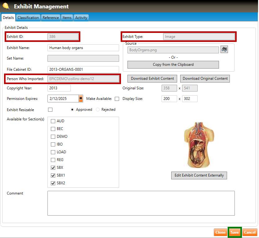Image resolution: width=259 pixels, height=238 pixels.
Task: Click the lightbulb icon in title bar
Action: click(x=6, y=6)
